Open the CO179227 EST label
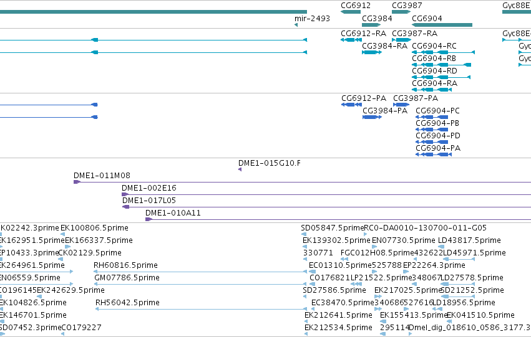 pyautogui.click(x=81, y=328)
